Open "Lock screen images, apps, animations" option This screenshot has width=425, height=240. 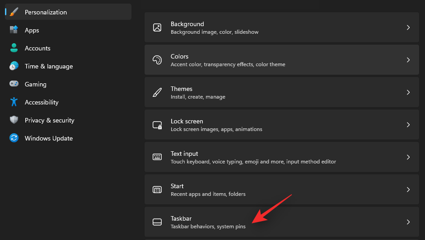click(x=216, y=129)
